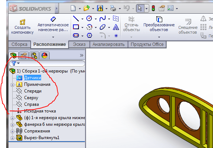This screenshot has width=213, height=148.
Task: Open the DisplayManager color ball tab
Action: (44, 55)
